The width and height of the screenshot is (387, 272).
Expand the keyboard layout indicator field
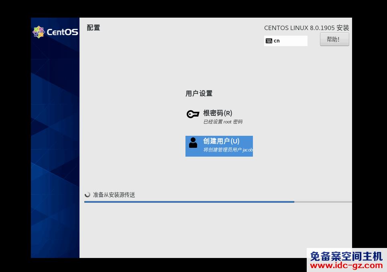[x=286, y=40]
